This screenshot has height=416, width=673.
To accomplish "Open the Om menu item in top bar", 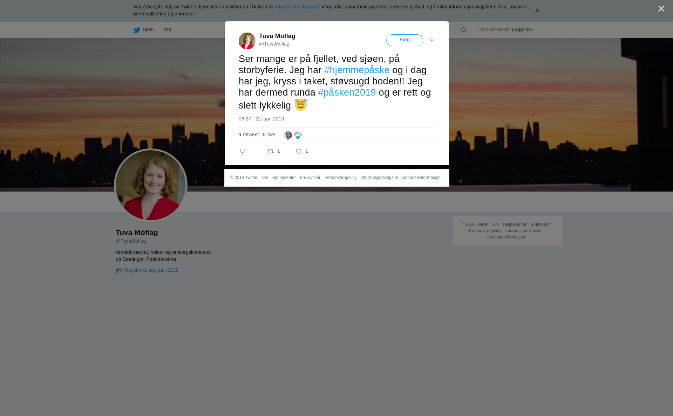I will coord(167,29).
